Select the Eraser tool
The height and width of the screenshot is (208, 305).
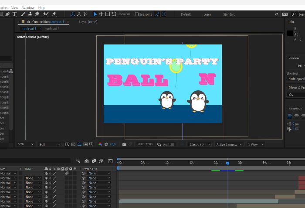click(x=37, y=14)
